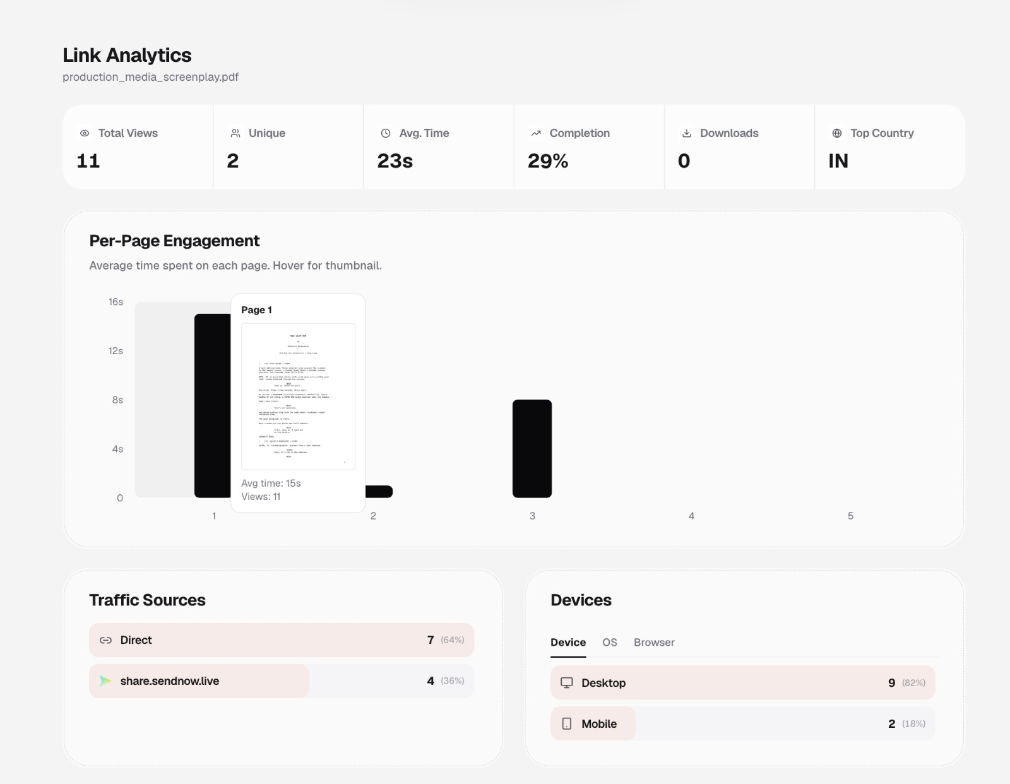Click the 16s y-axis label

pos(116,302)
